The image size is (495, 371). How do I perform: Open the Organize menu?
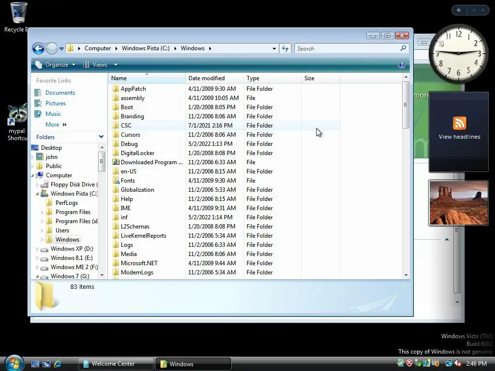click(56, 65)
